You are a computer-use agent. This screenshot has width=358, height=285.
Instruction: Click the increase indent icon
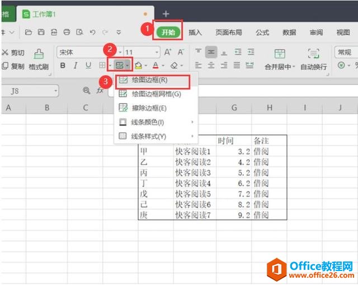point(251,52)
